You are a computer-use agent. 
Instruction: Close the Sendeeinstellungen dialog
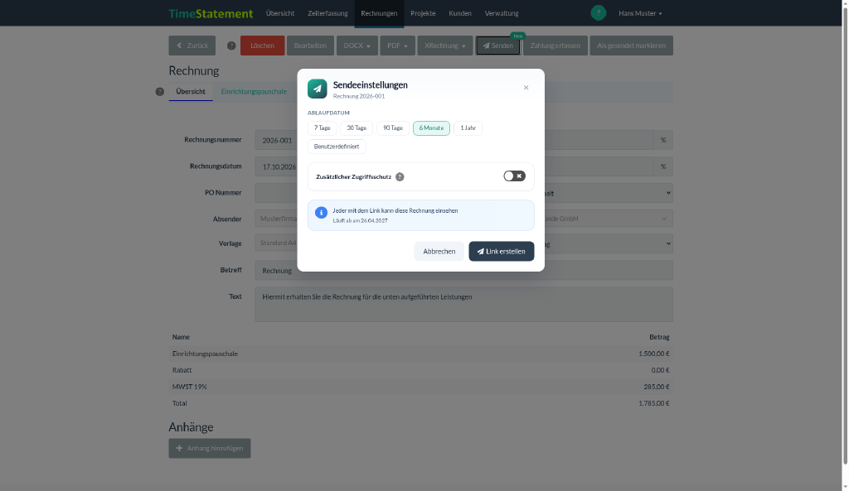pyautogui.click(x=526, y=88)
